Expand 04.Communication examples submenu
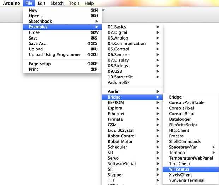 132,43
